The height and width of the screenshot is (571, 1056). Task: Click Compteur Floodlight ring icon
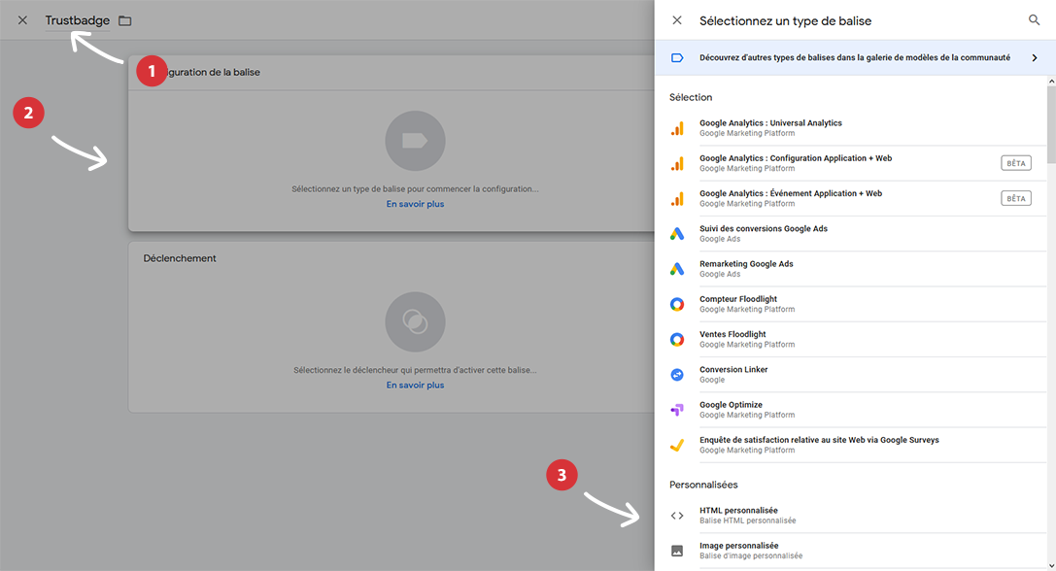[677, 304]
